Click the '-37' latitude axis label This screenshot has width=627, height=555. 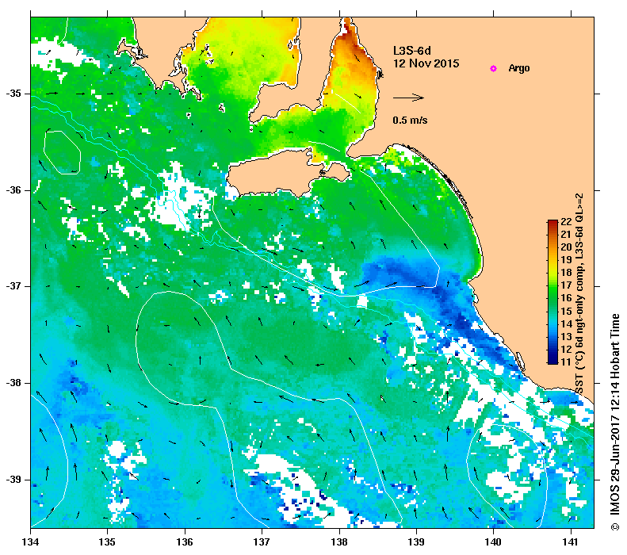[x=13, y=286]
